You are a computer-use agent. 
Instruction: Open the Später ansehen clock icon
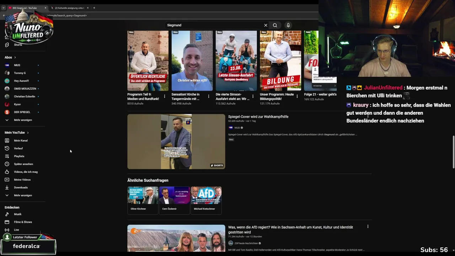(7, 164)
